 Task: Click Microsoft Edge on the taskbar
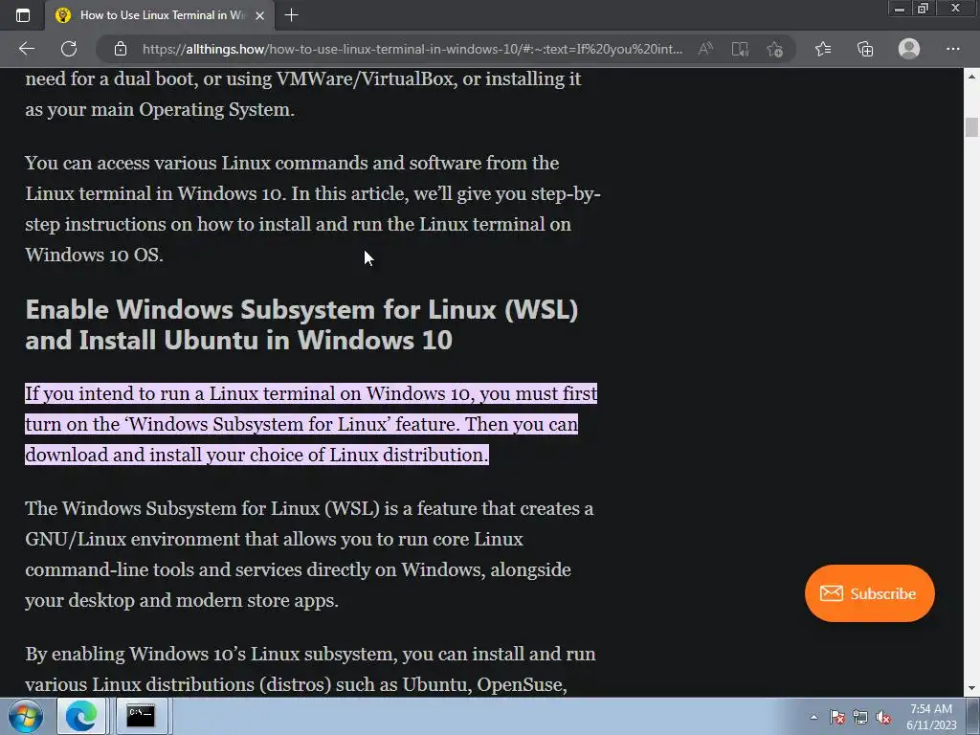(81, 716)
